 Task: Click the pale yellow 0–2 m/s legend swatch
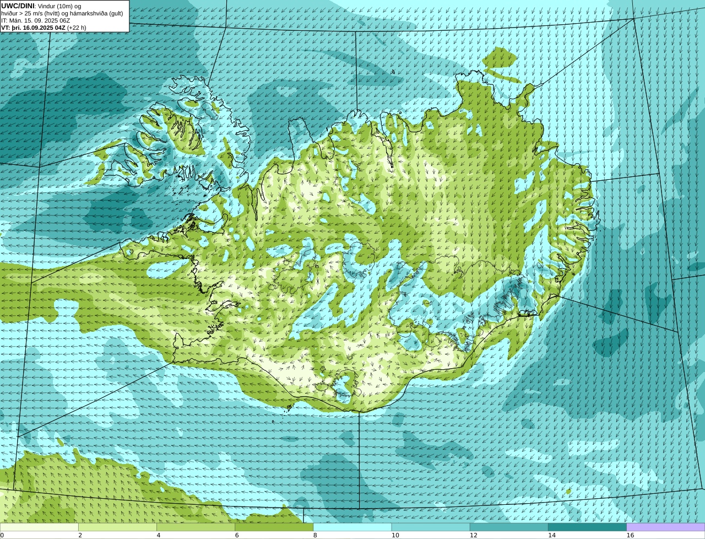(39, 527)
